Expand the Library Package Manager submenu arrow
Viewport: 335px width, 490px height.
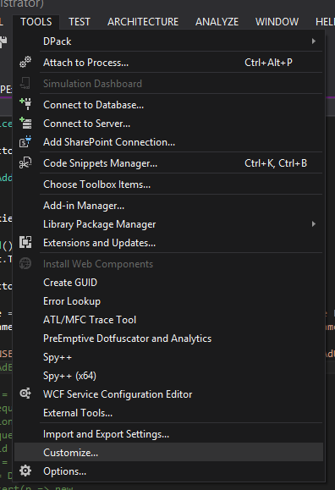[x=314, y=223]
